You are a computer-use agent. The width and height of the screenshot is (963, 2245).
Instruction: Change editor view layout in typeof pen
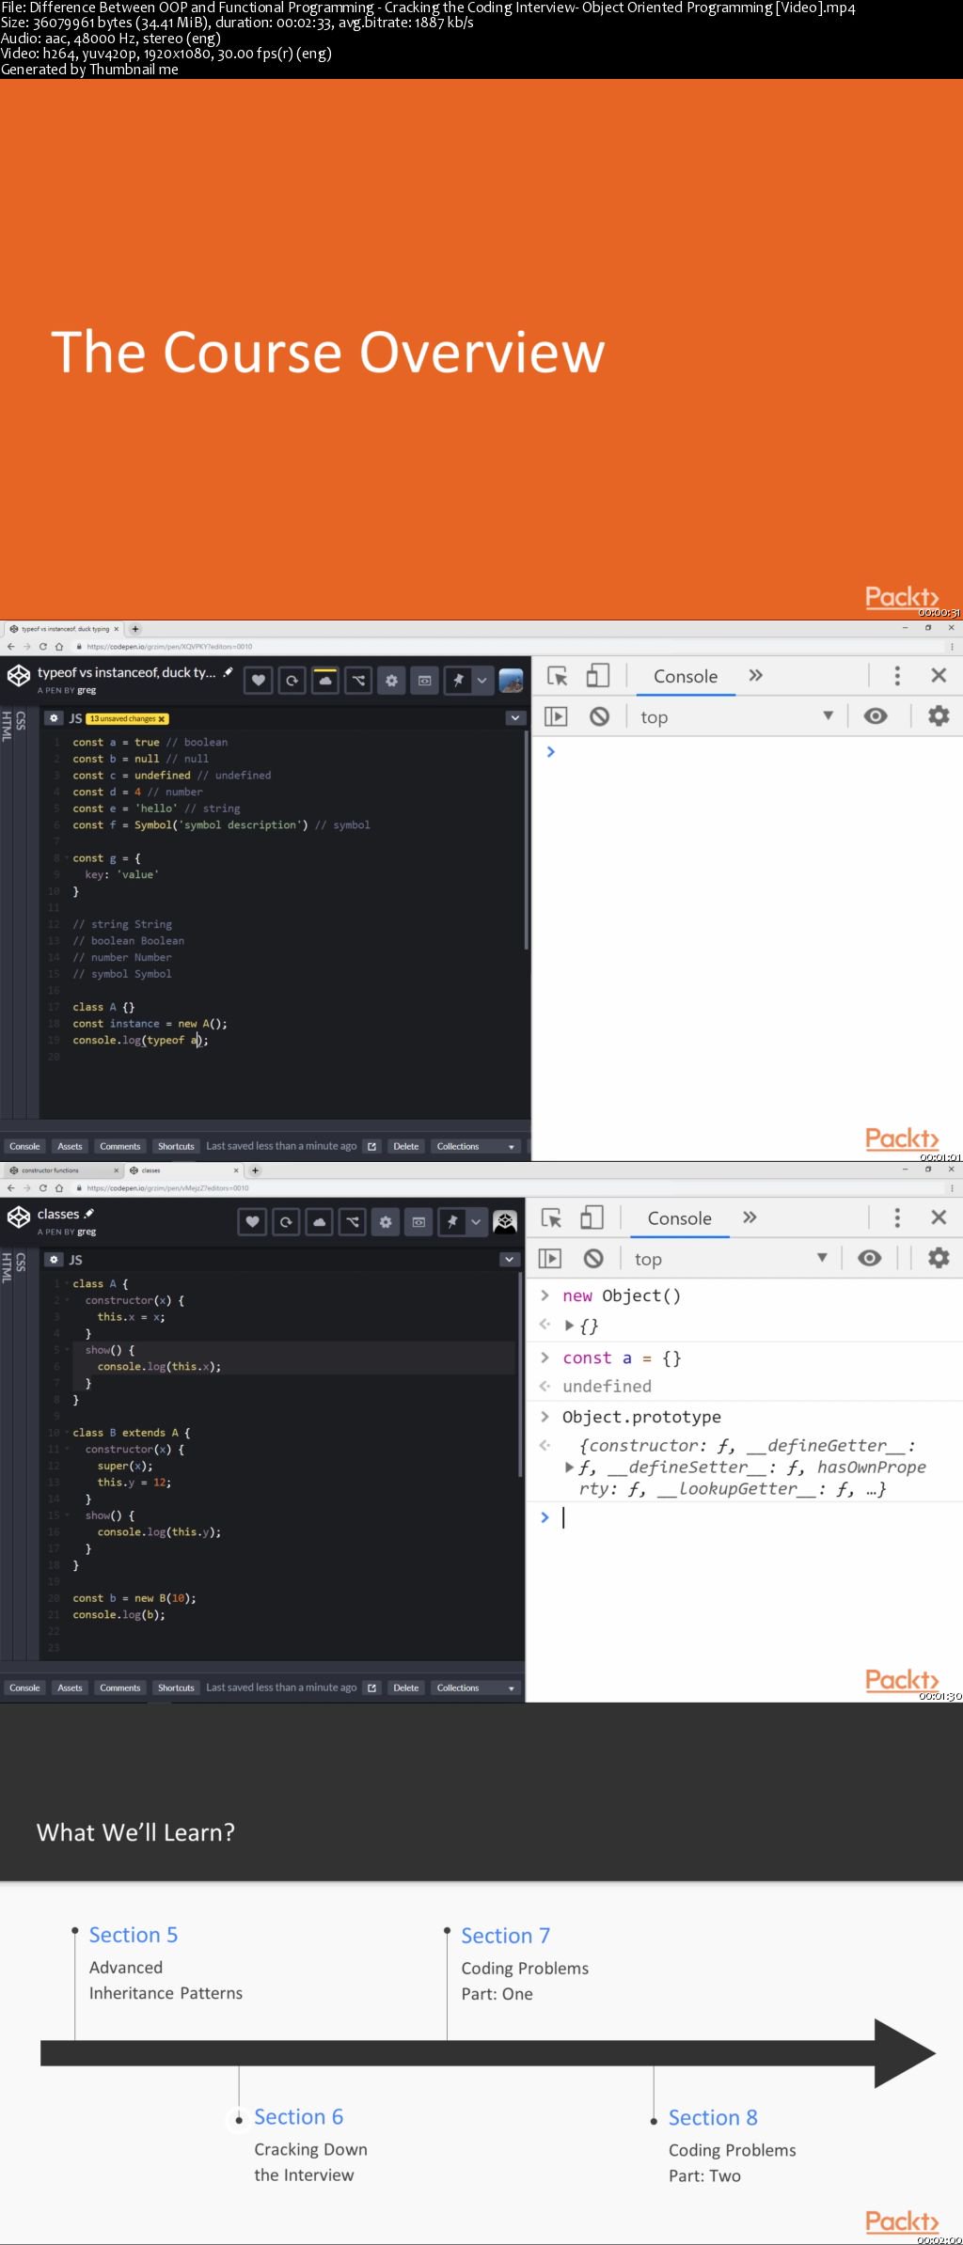pyautogui.click(x=425, y=680)
